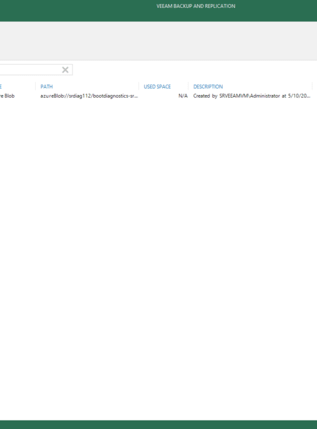This screenshot has width=317, height=429.
Task: Select the 'Blob' type cell in the row
Action: click(x=7, y=96)
